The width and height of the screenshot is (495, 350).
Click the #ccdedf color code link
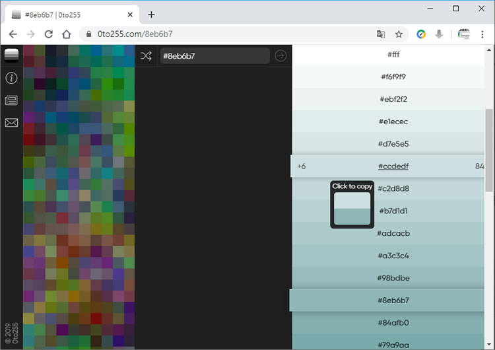coord(393,166)
